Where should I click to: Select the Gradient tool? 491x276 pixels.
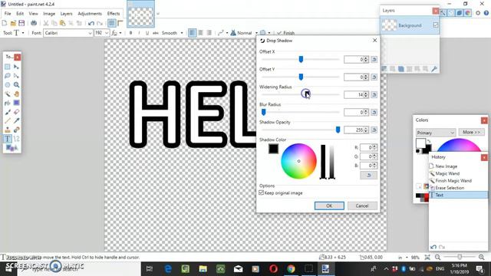click(16, 103)
